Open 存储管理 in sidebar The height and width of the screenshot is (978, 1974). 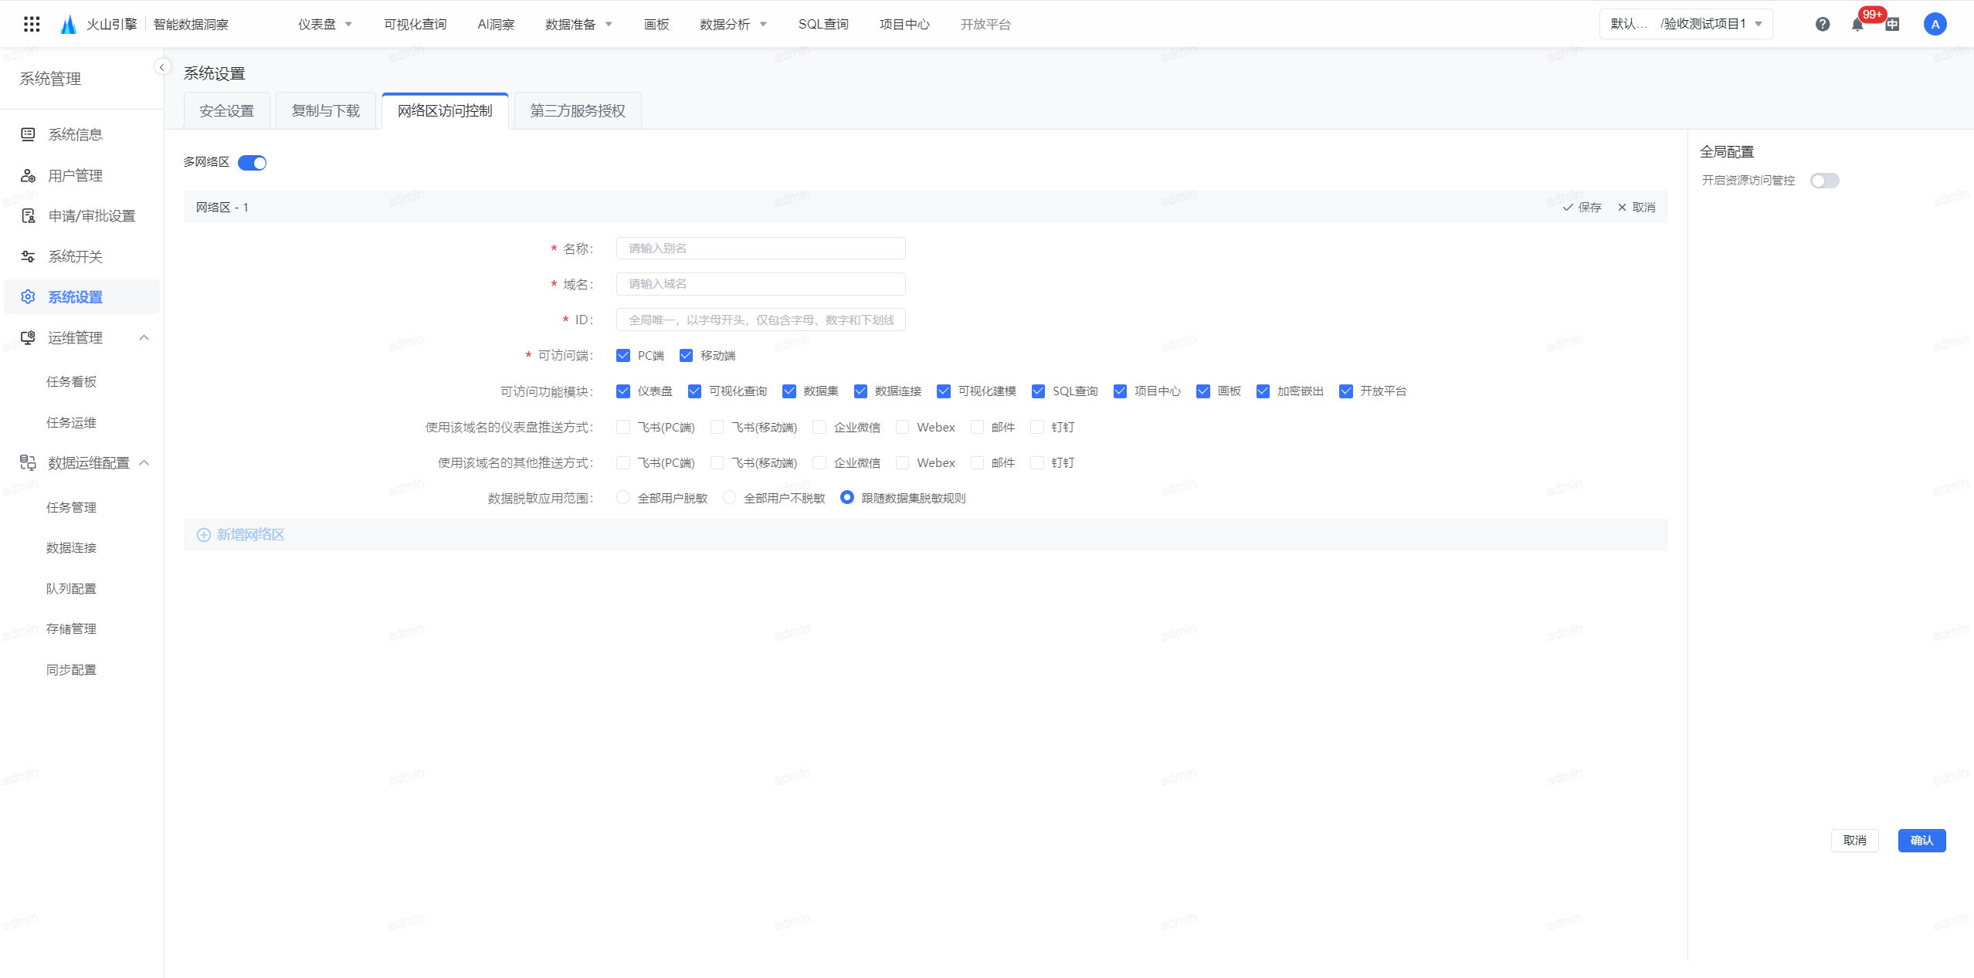(71, 628)
